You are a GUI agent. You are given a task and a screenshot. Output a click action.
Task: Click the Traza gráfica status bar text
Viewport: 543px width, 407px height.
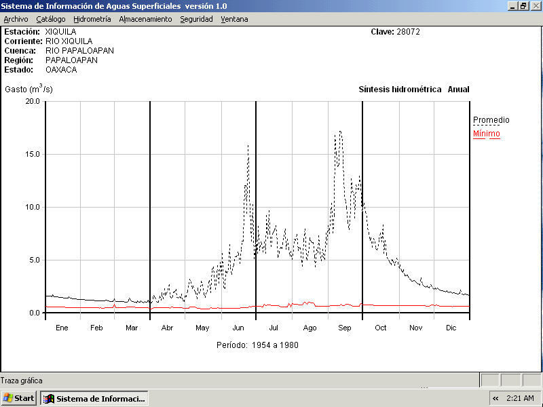pyautogui.click(x=22, y=381)
